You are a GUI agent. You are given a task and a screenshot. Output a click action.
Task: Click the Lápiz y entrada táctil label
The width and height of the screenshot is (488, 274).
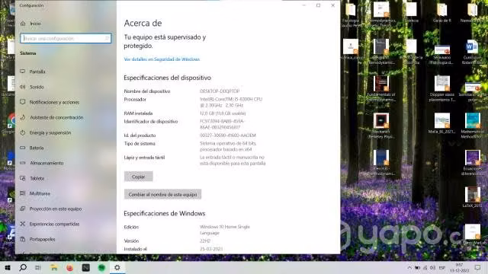144,158
